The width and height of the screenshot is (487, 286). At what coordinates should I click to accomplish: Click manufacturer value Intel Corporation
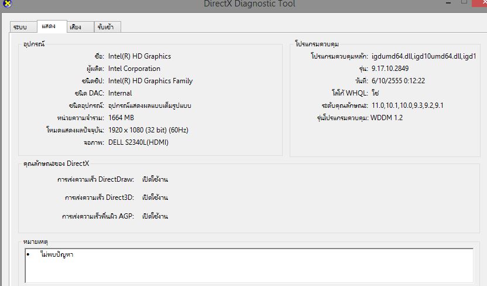(134, 69)
